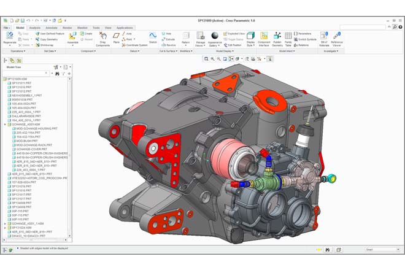Select SP131011.PRT in the Model Tree
This screenshot has width=405, height=270.
coord(20,83)
